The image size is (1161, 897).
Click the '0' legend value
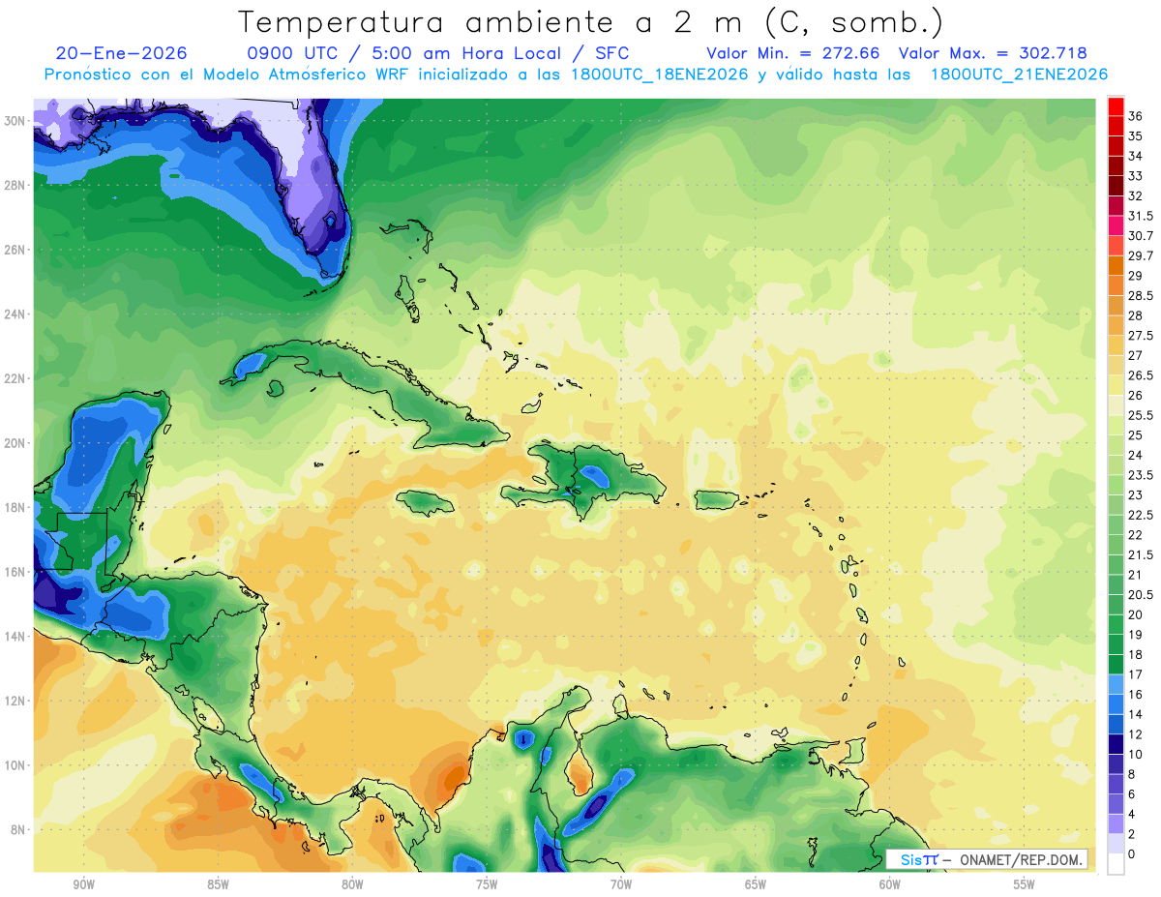[1132, 854]
